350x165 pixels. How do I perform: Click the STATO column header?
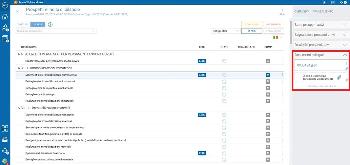(x=224, y=47)
